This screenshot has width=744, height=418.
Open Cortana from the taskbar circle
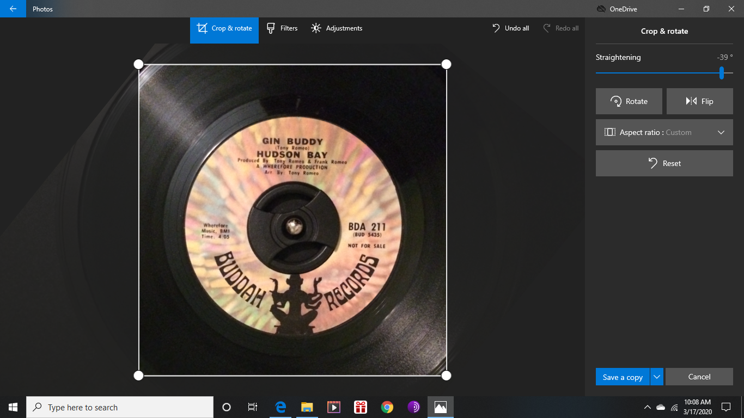[227, 407]
